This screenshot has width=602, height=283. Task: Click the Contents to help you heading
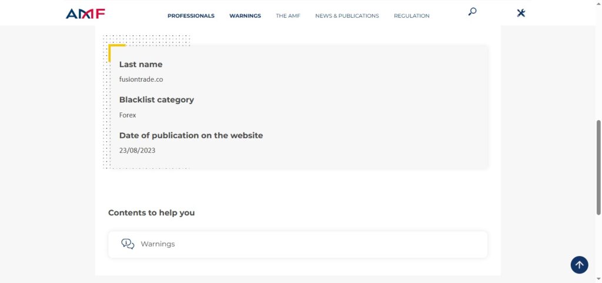pyautogui.click(x=151, y=212)
